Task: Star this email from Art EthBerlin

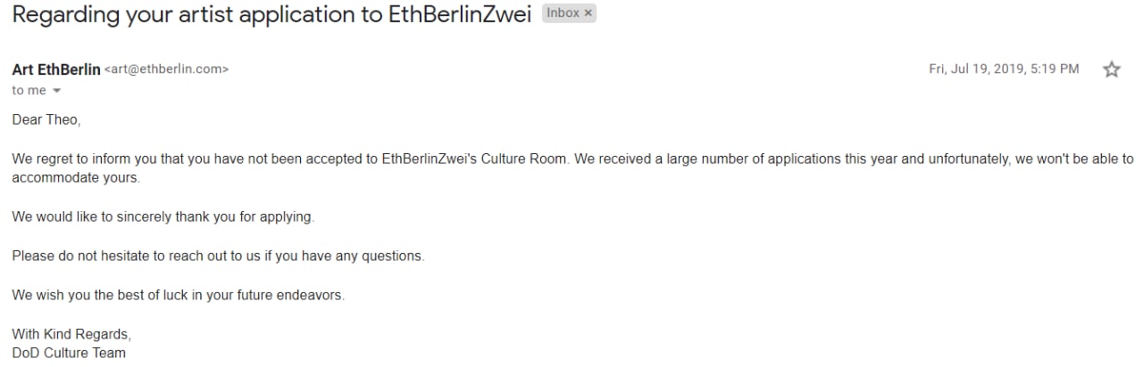Action: coord(1112,69)
